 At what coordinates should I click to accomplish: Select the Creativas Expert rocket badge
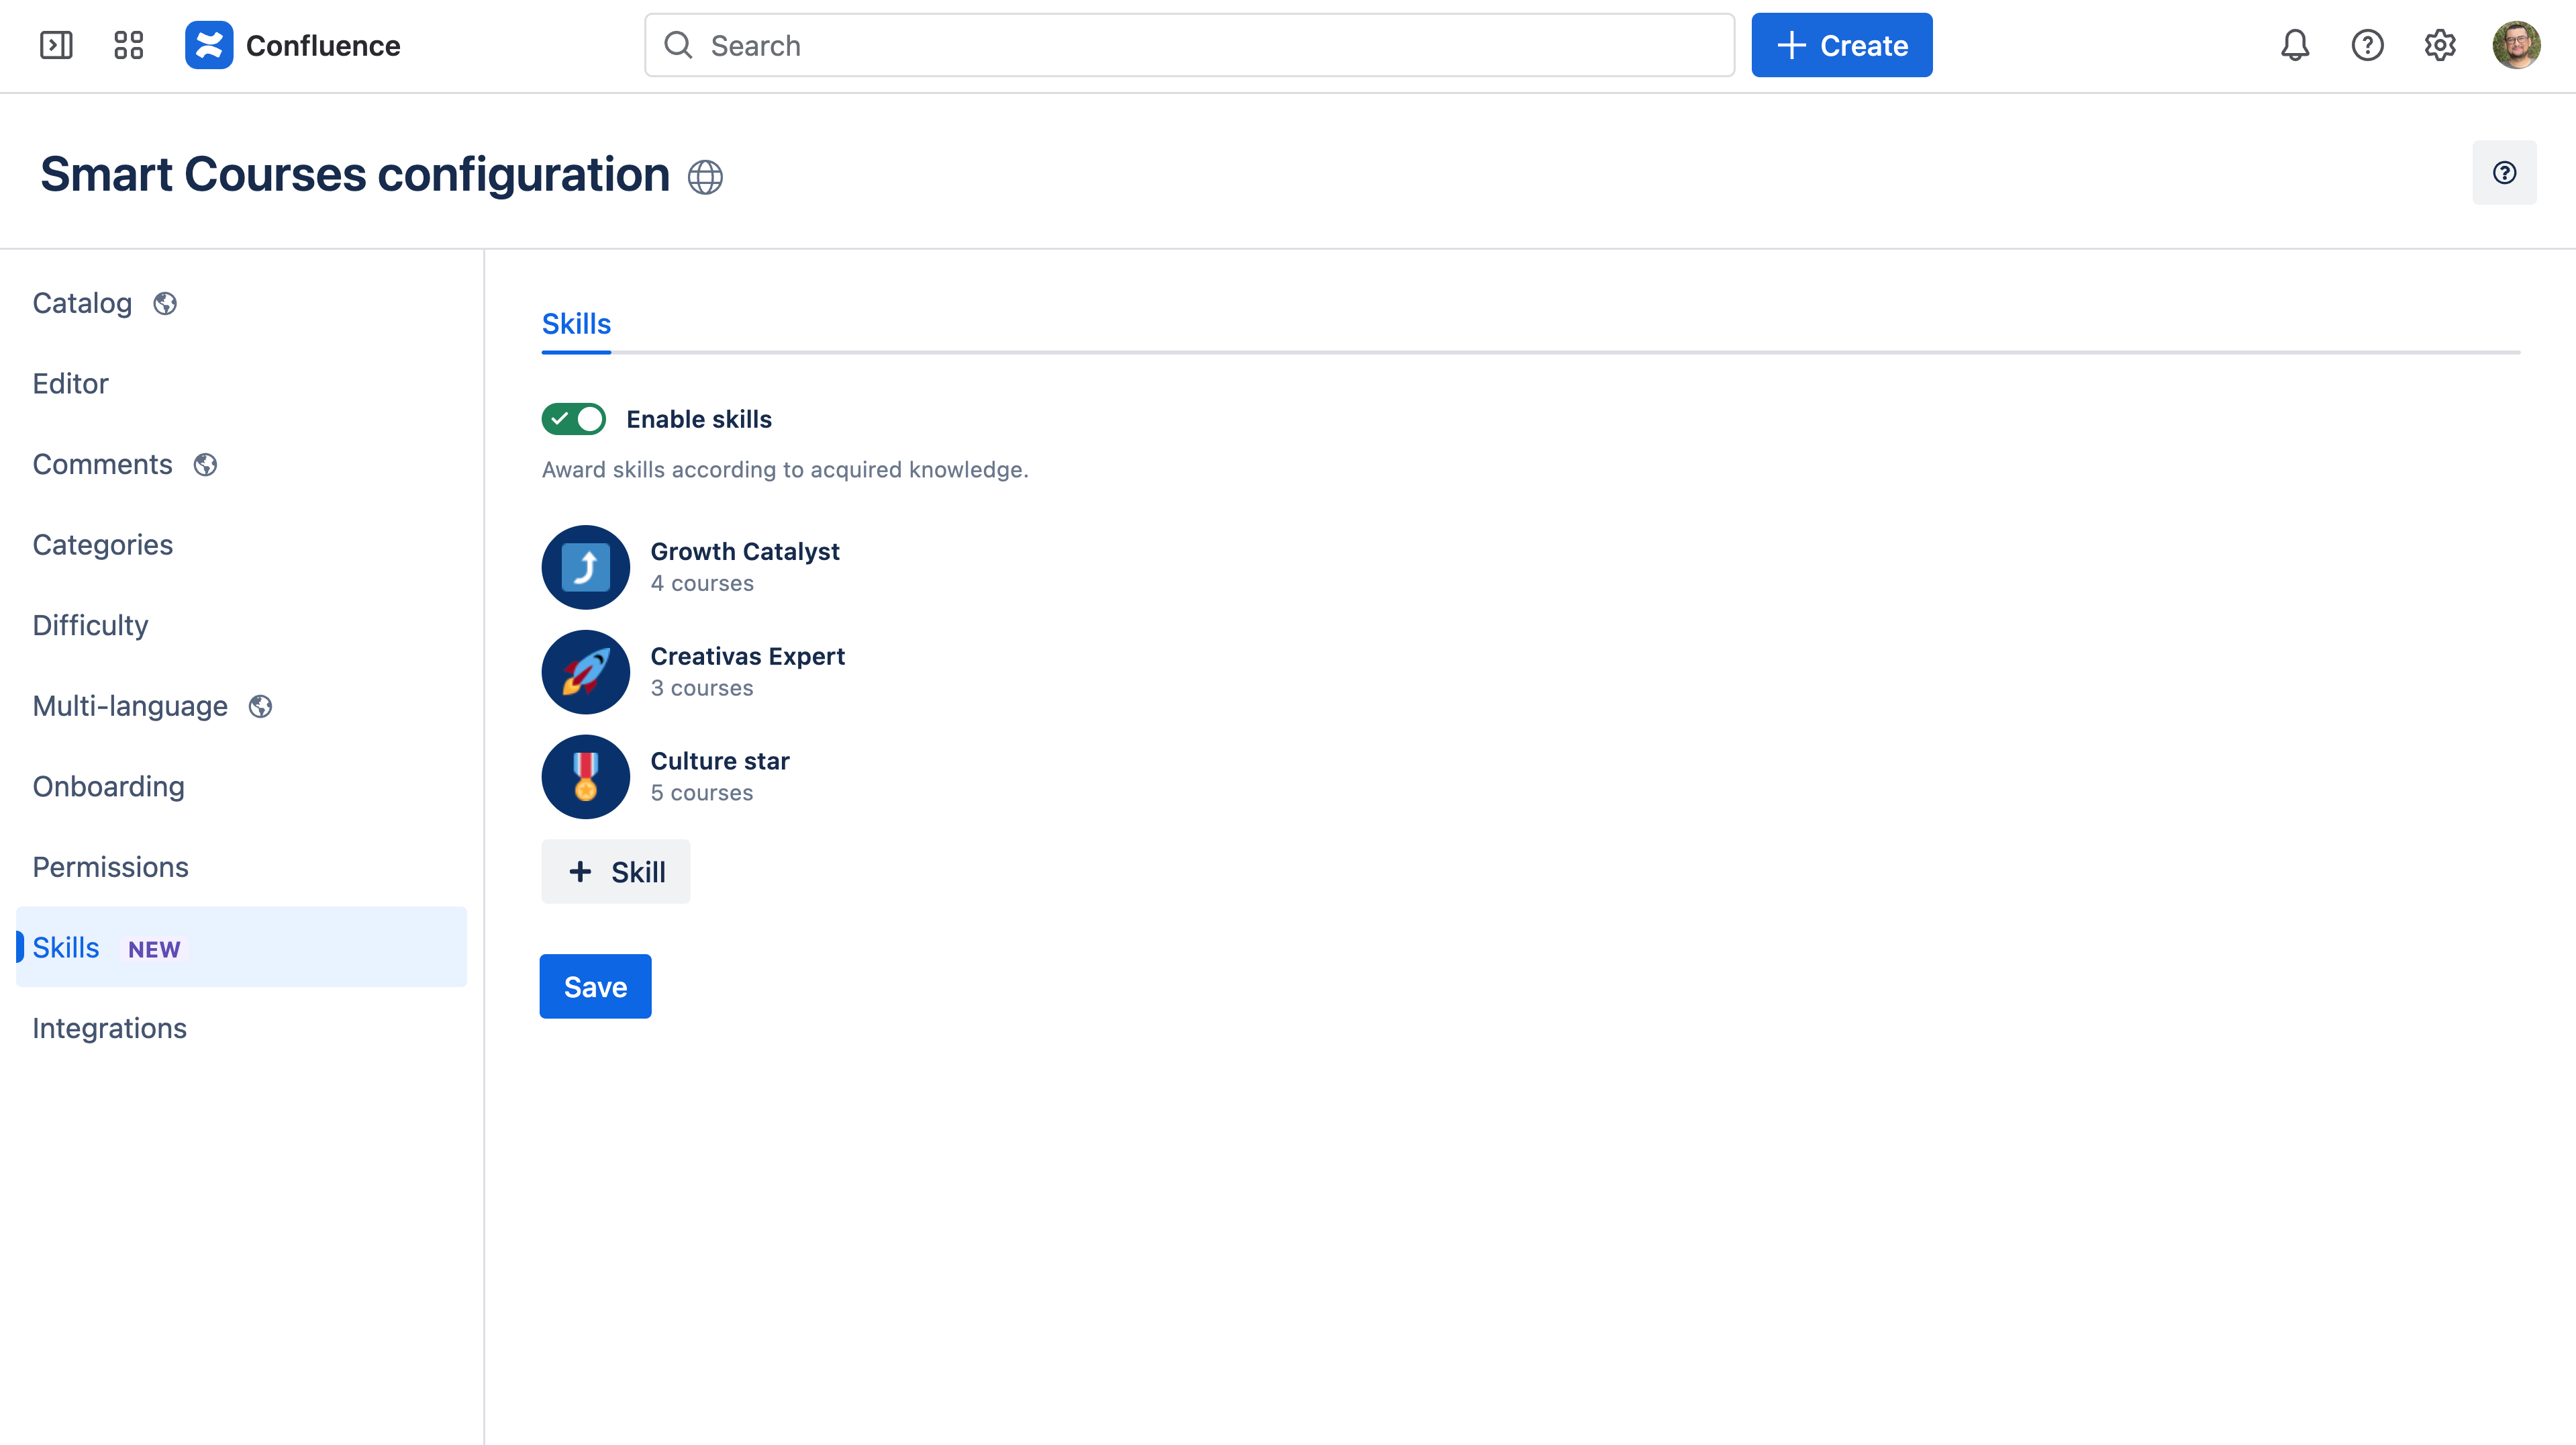(x=586, y=671)
